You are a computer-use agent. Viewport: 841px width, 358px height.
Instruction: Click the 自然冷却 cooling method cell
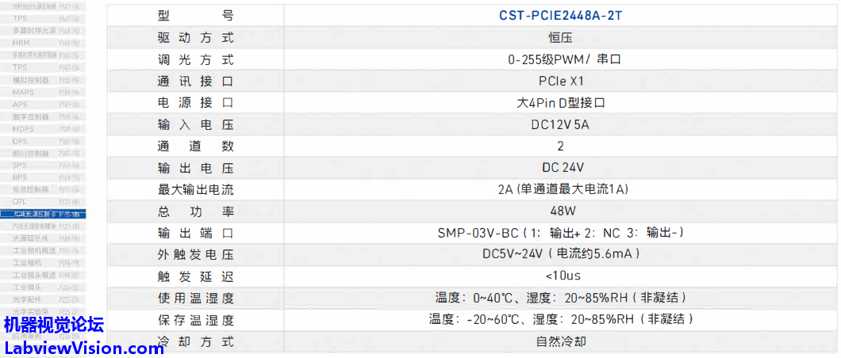click(560, 341)
